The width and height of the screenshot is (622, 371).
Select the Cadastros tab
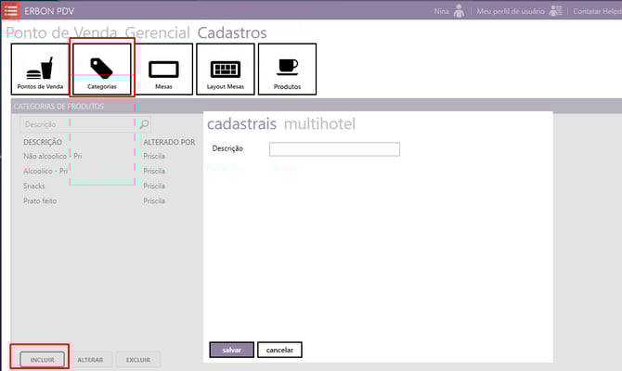click(x=232, y=33)
